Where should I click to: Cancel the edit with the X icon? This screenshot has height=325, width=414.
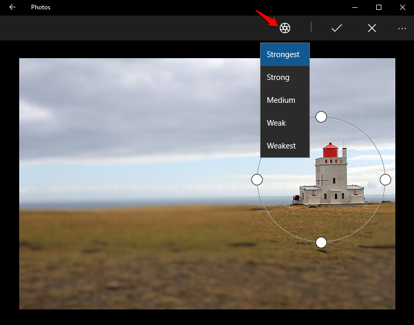coord(372,28)
